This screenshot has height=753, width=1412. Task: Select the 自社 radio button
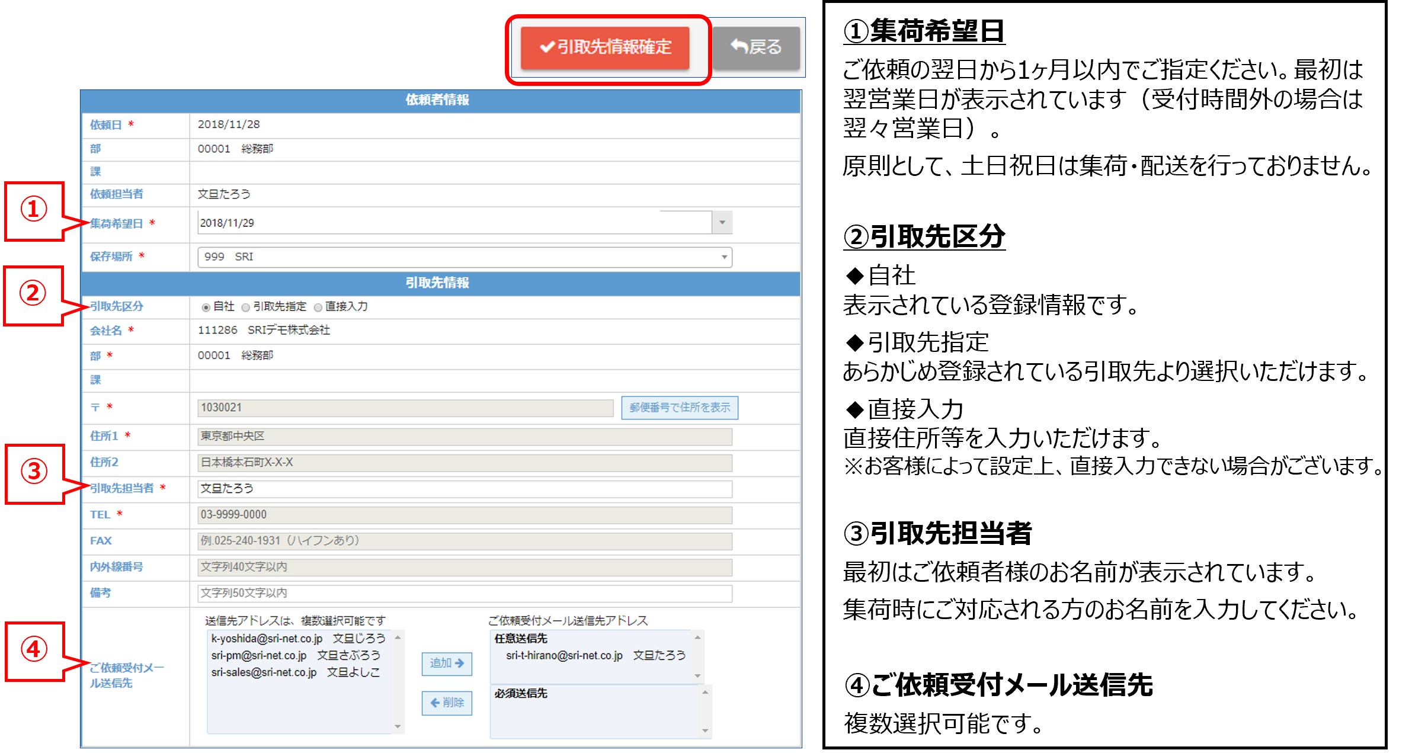coord(206,307)
